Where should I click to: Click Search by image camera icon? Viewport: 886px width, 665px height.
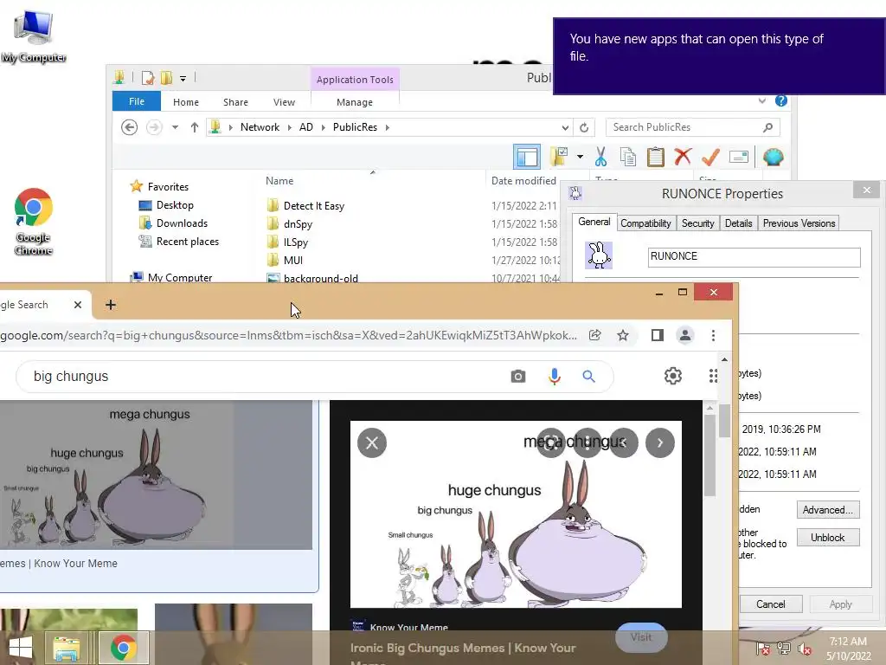(517, 376)
